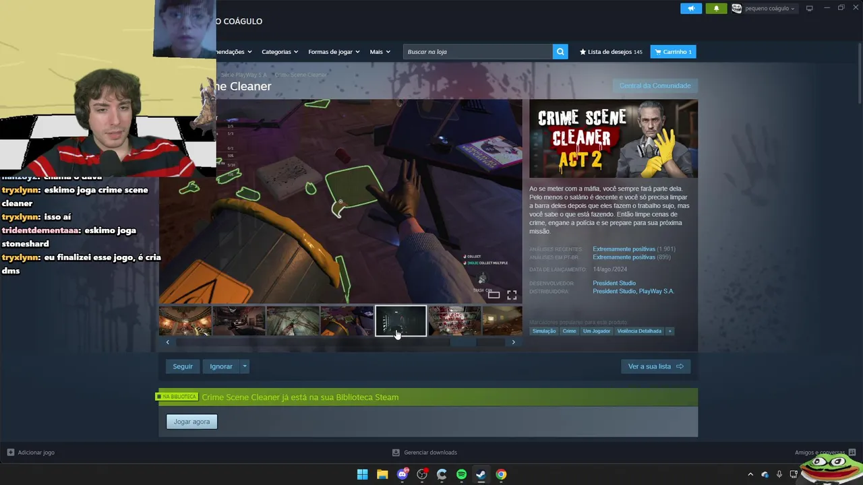Focus the Buscar na loja search field

coord(478,52)
